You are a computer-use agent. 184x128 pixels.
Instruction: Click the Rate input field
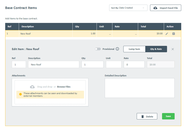click(134, 64)
